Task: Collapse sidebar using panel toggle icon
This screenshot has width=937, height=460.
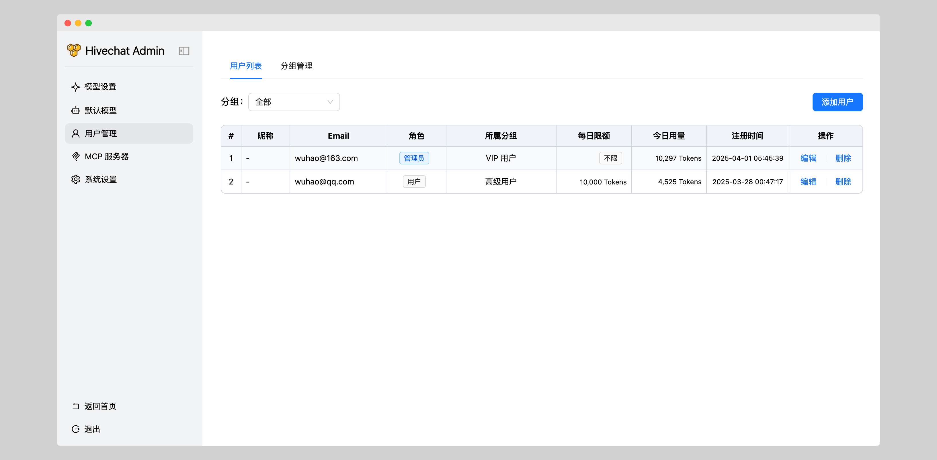Action: [x=184, y=51]
